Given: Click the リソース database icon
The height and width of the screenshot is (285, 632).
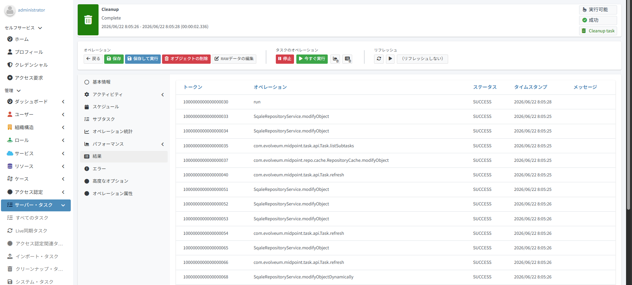Looking at the screenshot, I should 10,166.
